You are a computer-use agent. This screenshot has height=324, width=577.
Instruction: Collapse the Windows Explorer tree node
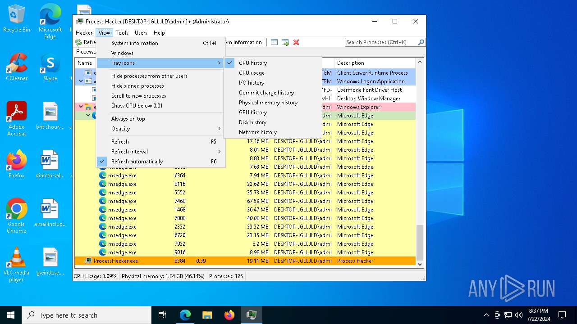(x=81, y=107)
